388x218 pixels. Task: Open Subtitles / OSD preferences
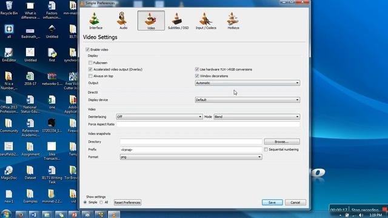coord(178,21)
